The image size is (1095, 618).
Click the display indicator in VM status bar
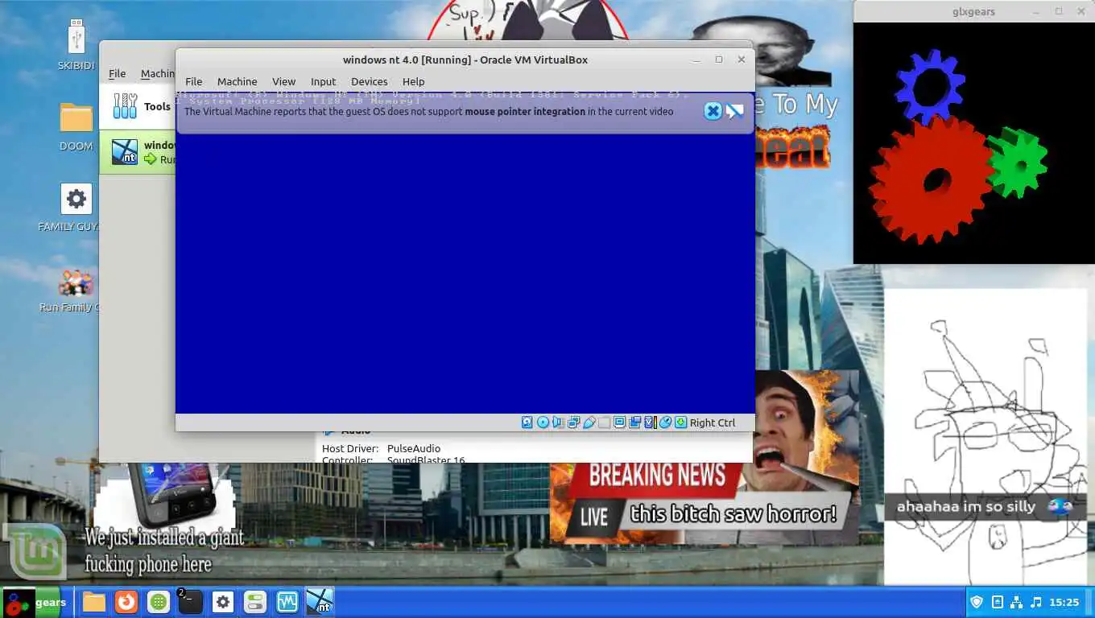[x=619, y=422]
